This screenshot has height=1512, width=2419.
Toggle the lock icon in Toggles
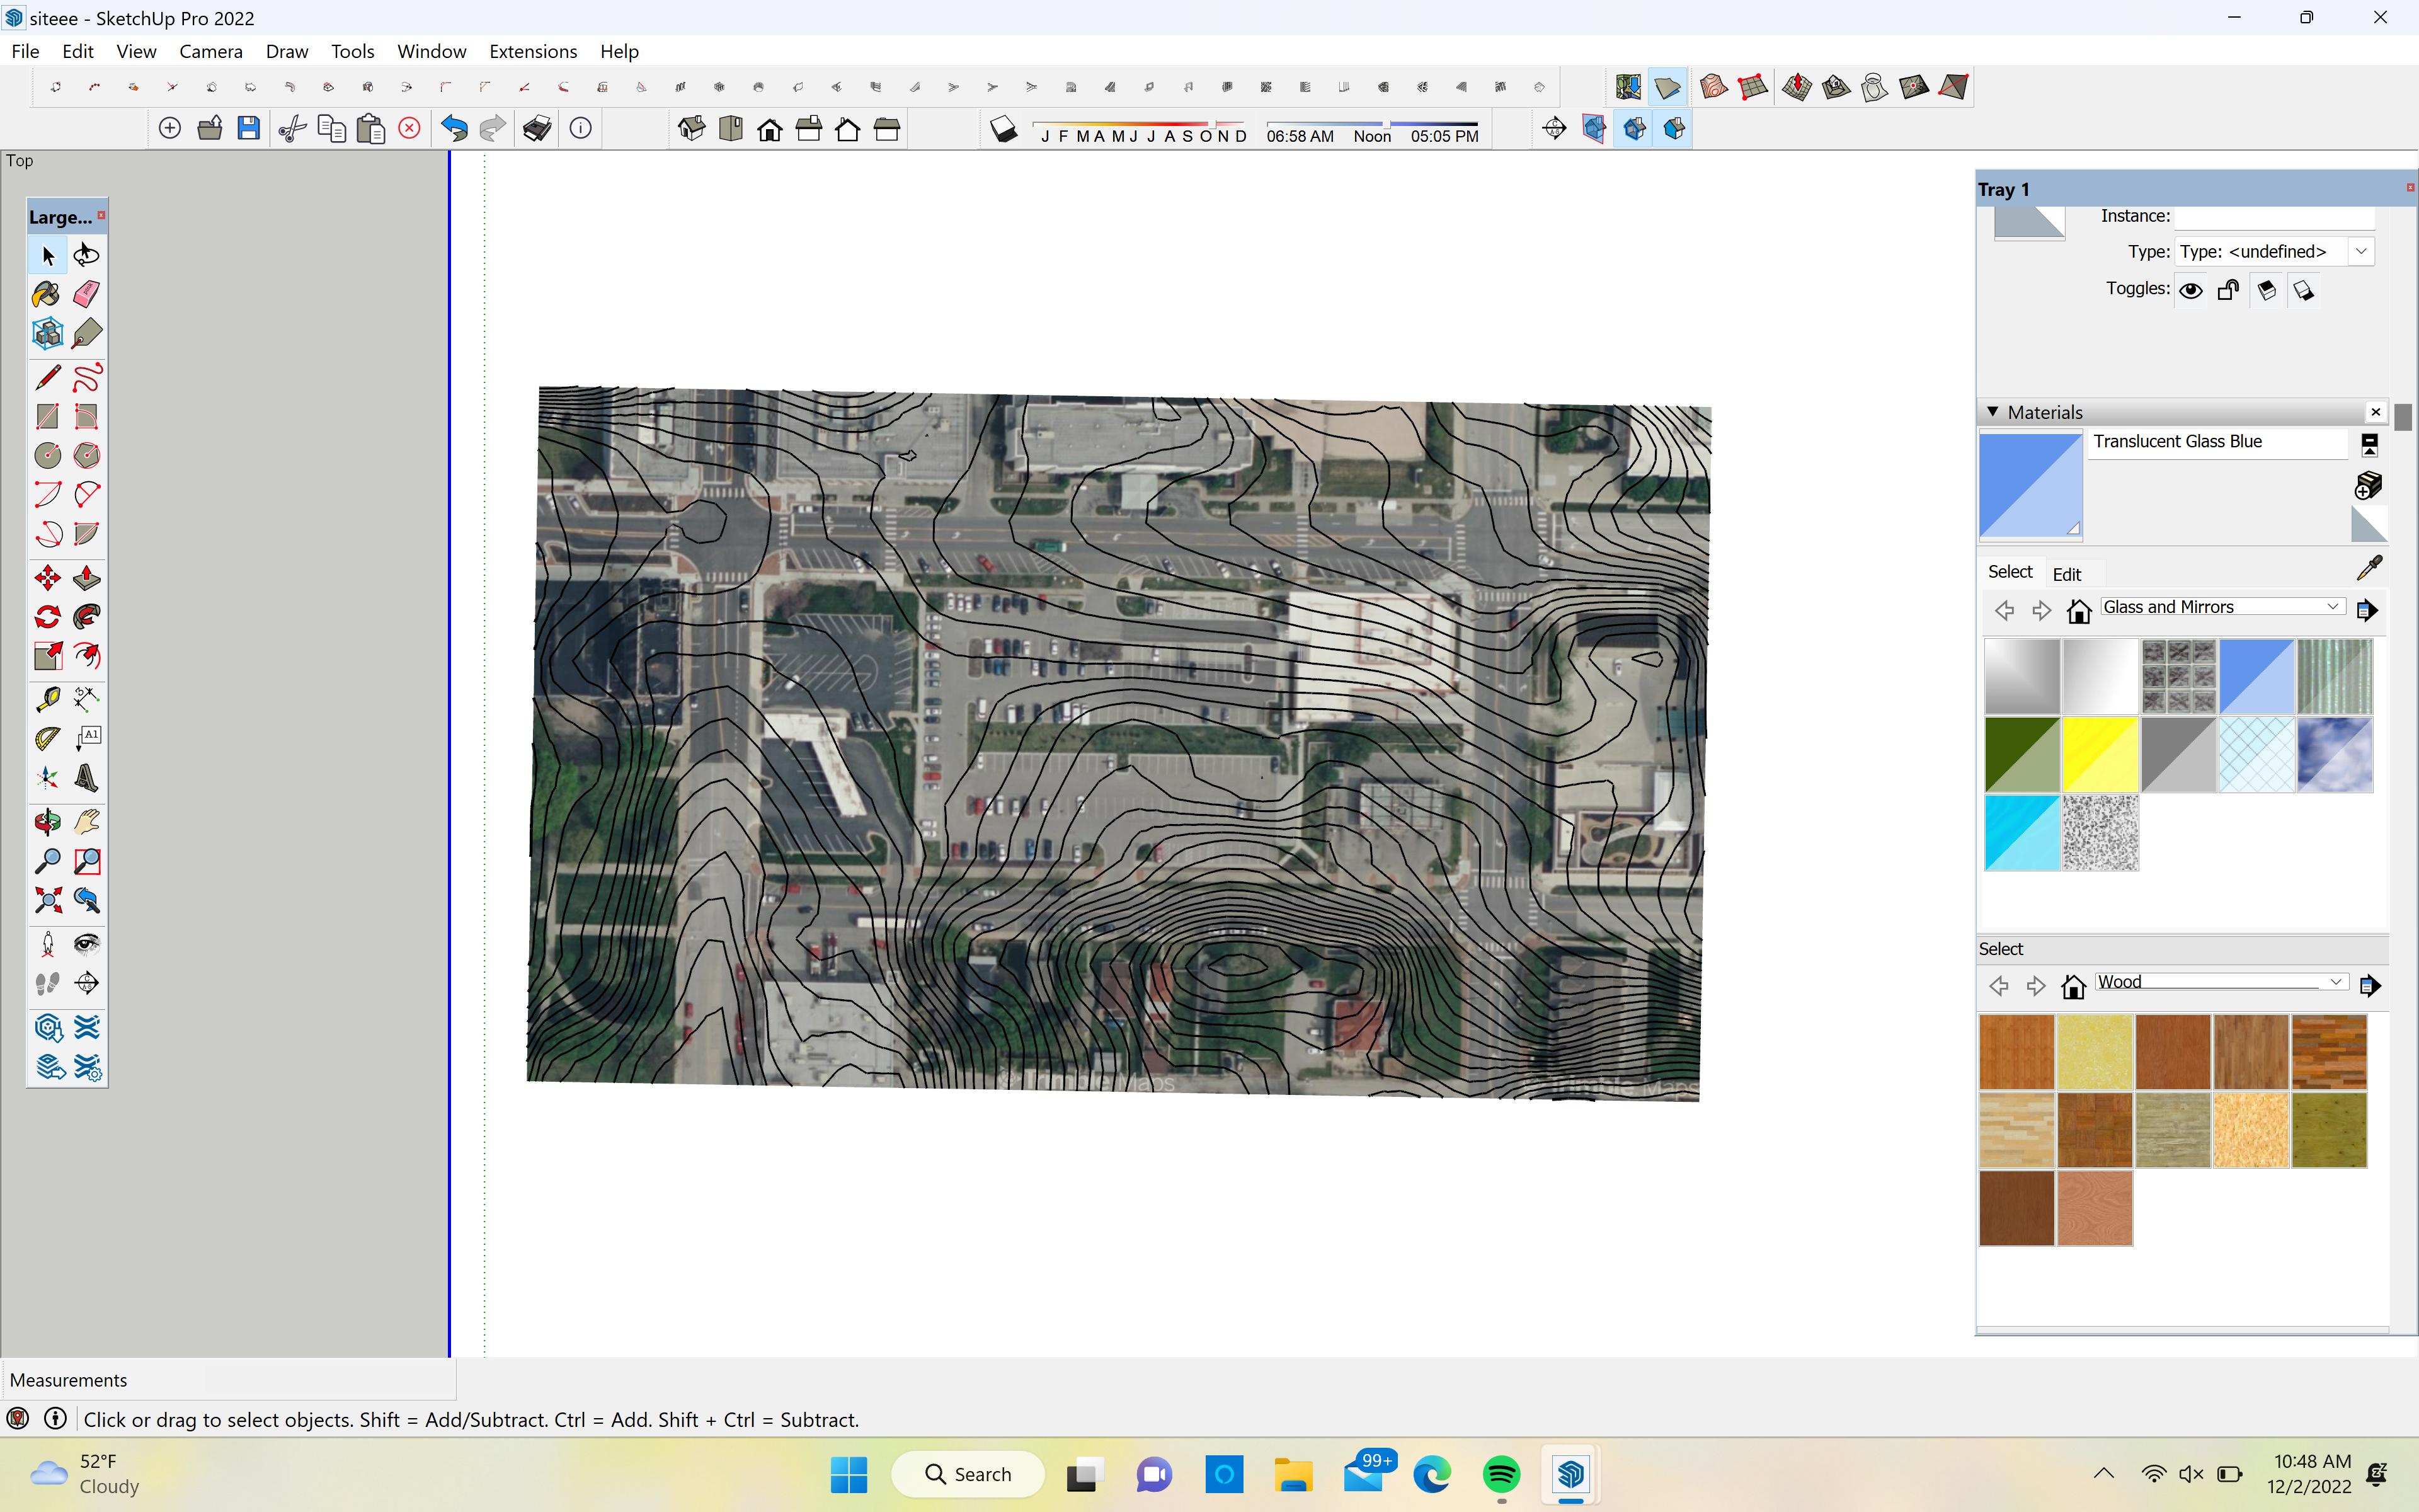tap(2228, 290)
